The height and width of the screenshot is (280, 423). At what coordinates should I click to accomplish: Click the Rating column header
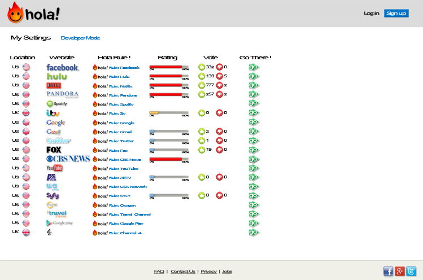pos(168,58)
